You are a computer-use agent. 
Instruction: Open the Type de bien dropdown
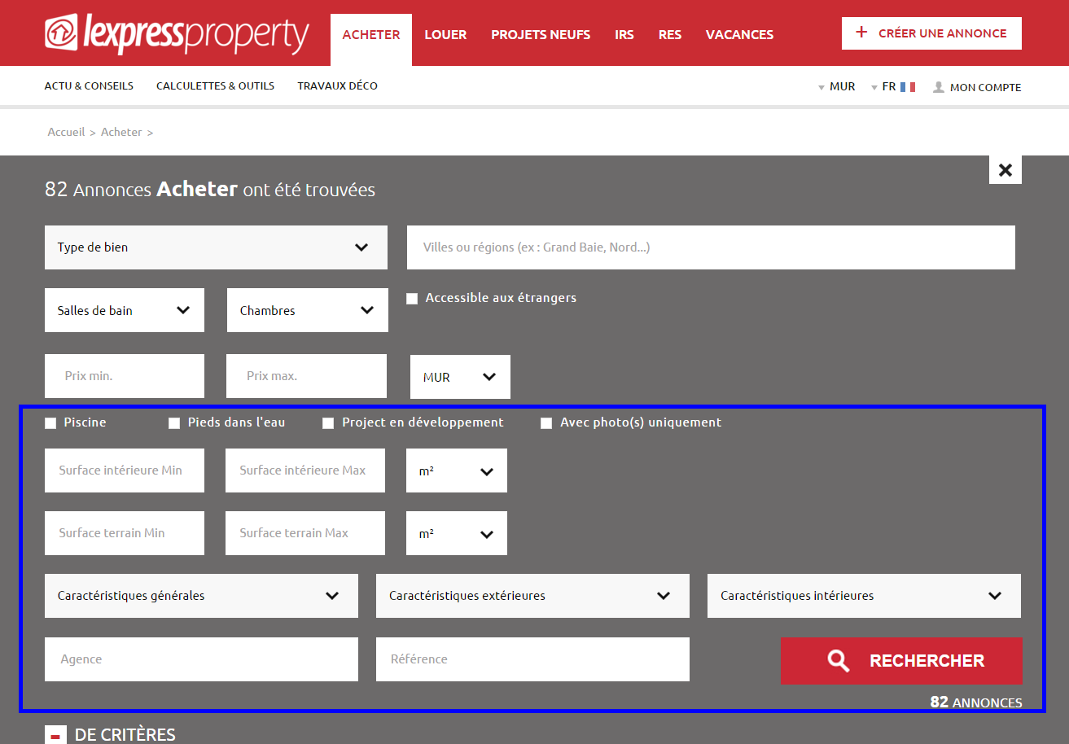216,247
